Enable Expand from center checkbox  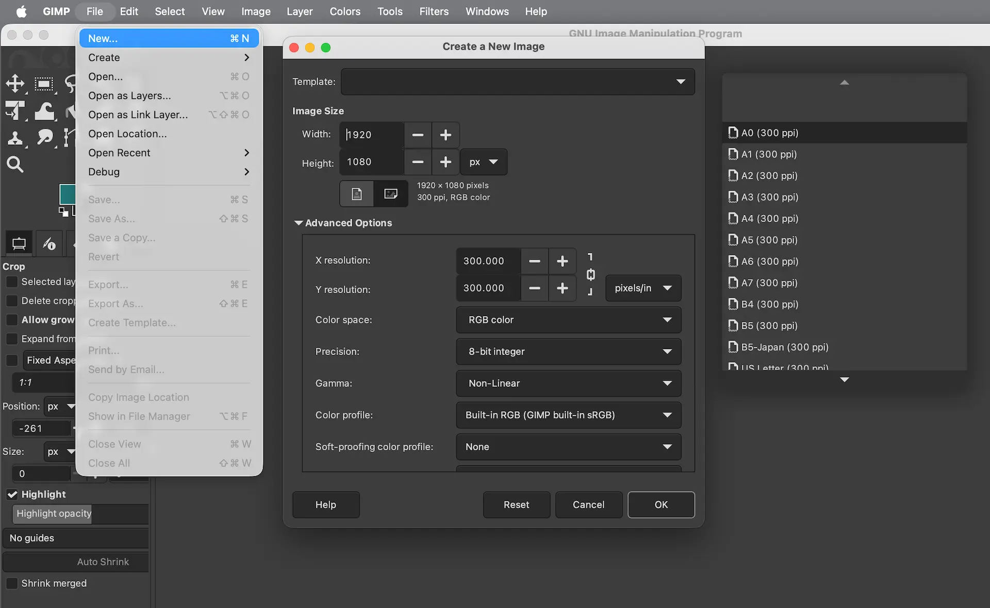[11, 339]
